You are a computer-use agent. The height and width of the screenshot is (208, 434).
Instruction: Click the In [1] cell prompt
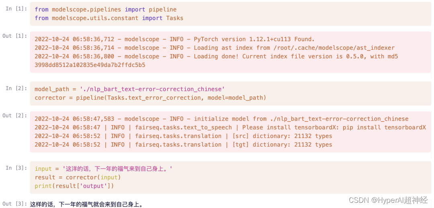pyautogui.click(x=16, y=9)
